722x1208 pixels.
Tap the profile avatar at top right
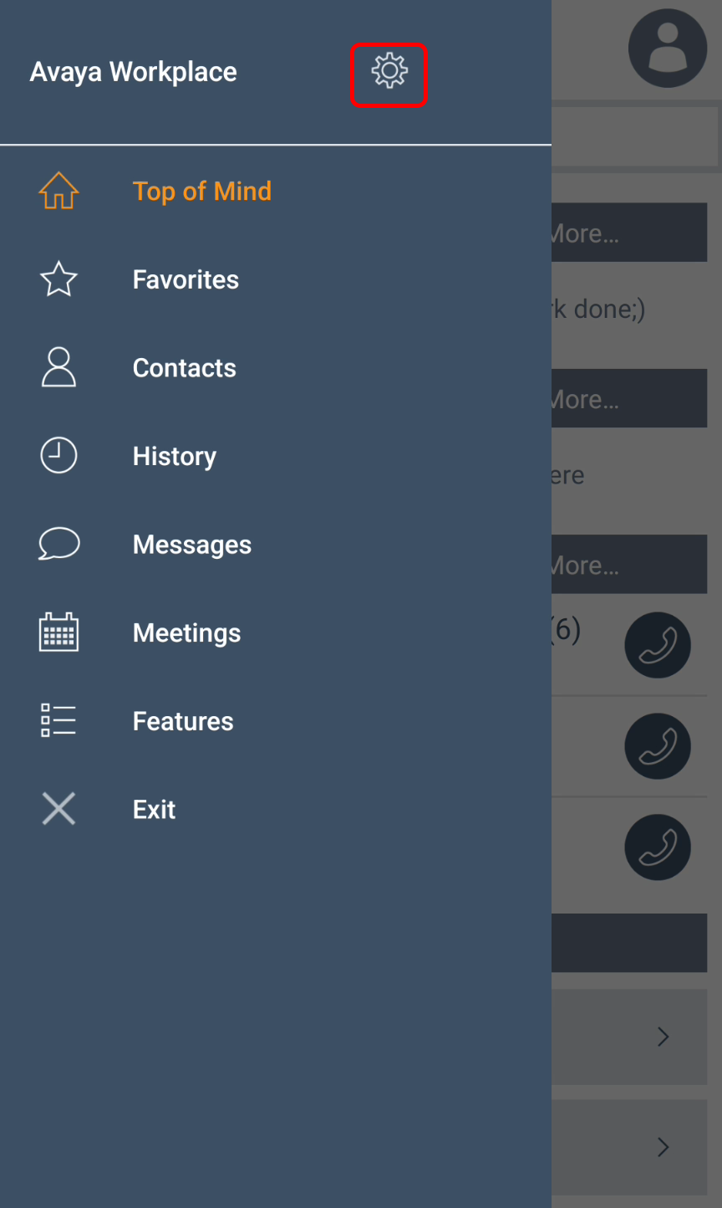click(668, 48)
